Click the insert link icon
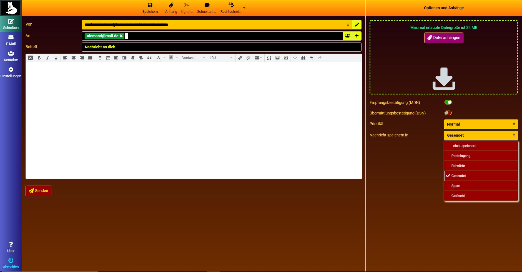 pos(240,58)
